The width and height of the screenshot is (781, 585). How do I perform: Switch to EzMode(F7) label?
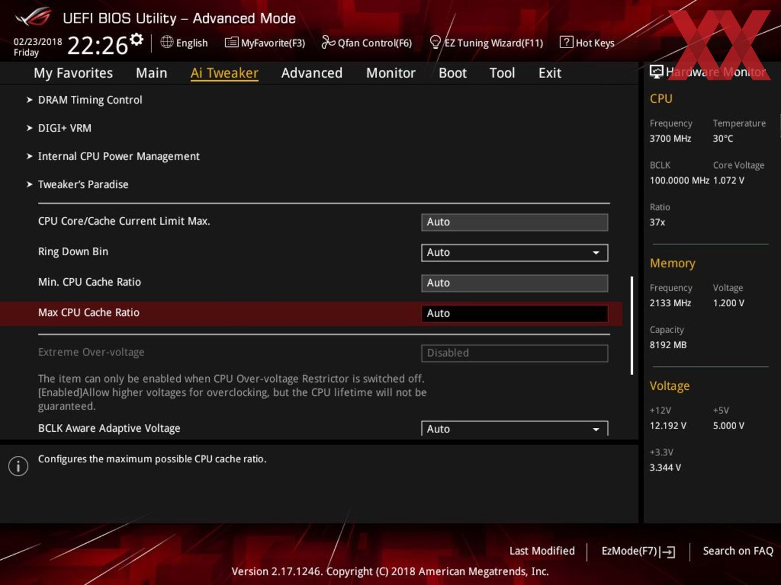tap(629, 551)
